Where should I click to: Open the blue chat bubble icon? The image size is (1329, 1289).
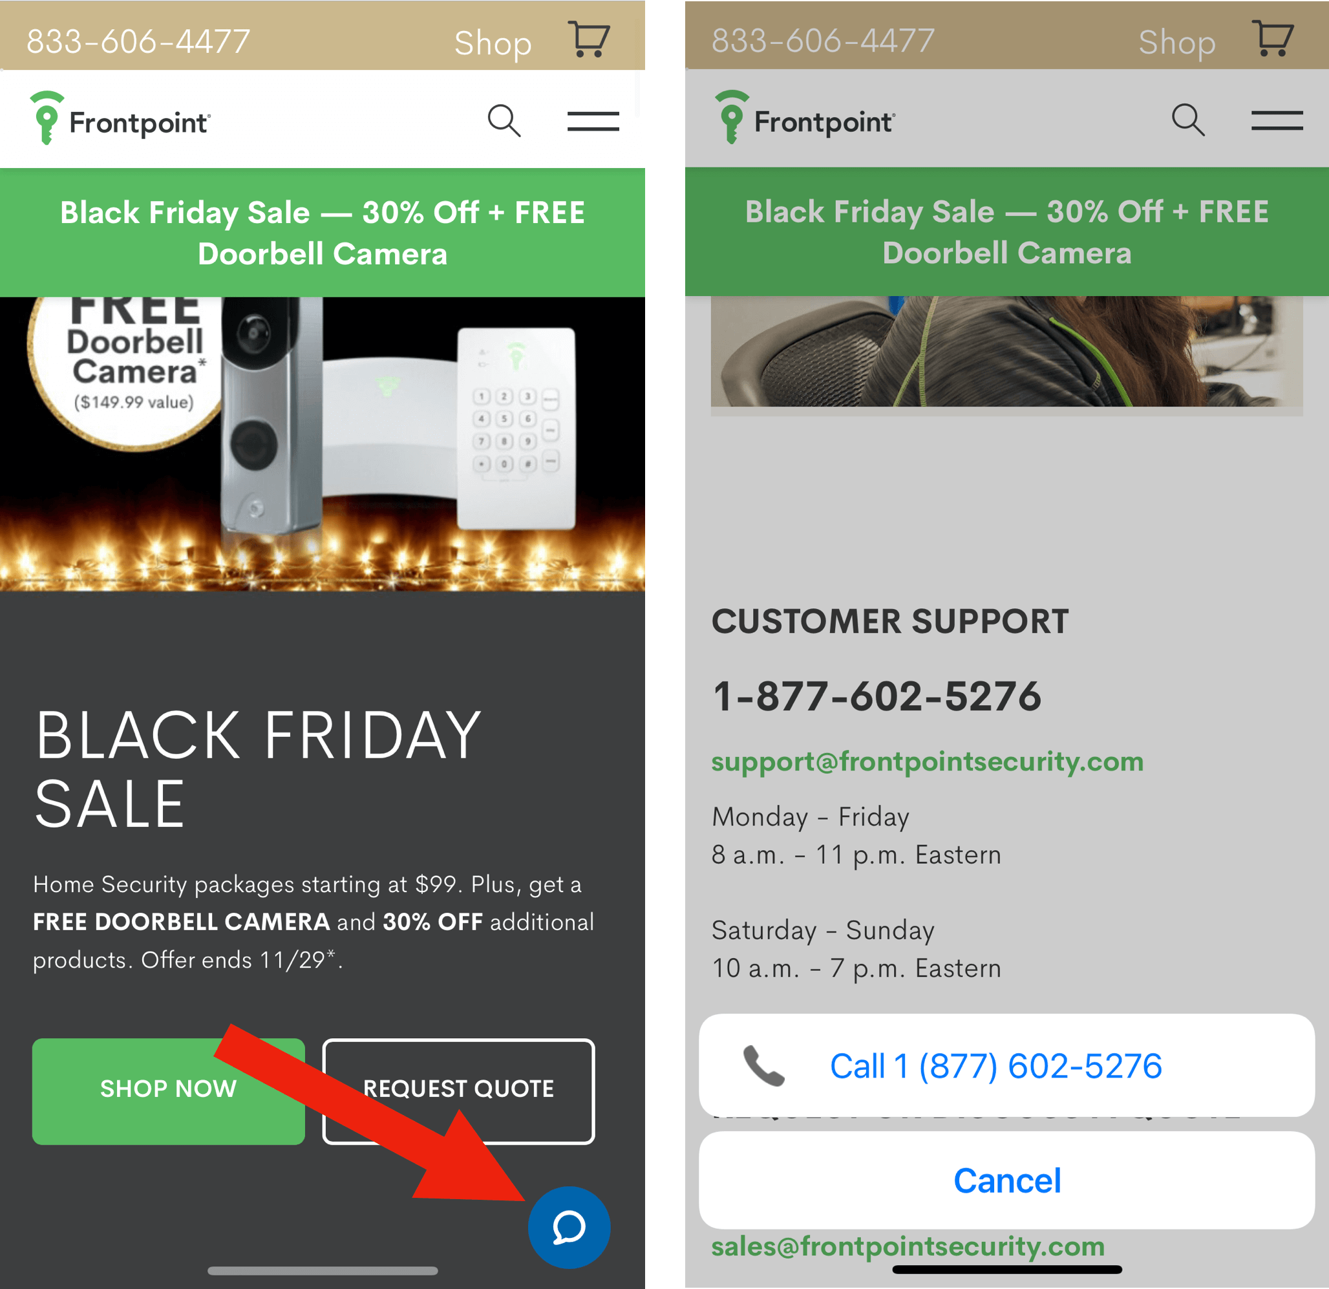tap(569, 1226)
